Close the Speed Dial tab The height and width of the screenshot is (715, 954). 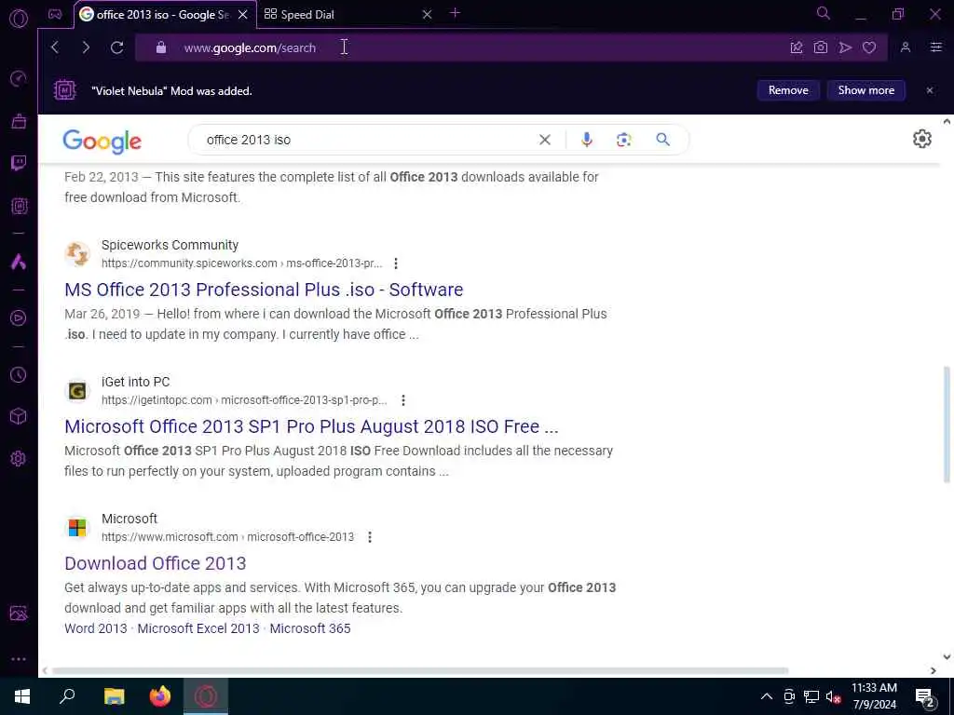[x=427, y=14]
